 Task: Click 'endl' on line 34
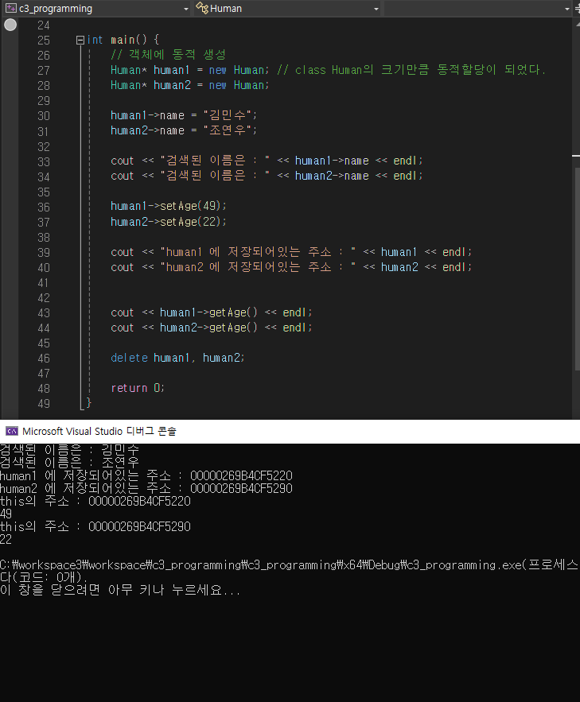pos(405,176)
